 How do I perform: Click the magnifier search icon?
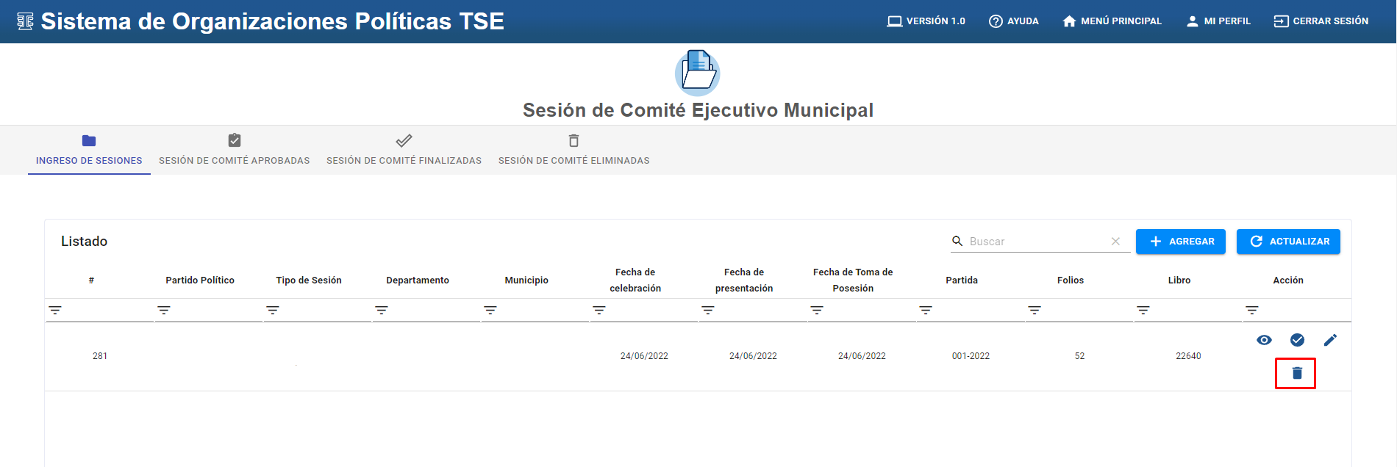click(957, 241)
